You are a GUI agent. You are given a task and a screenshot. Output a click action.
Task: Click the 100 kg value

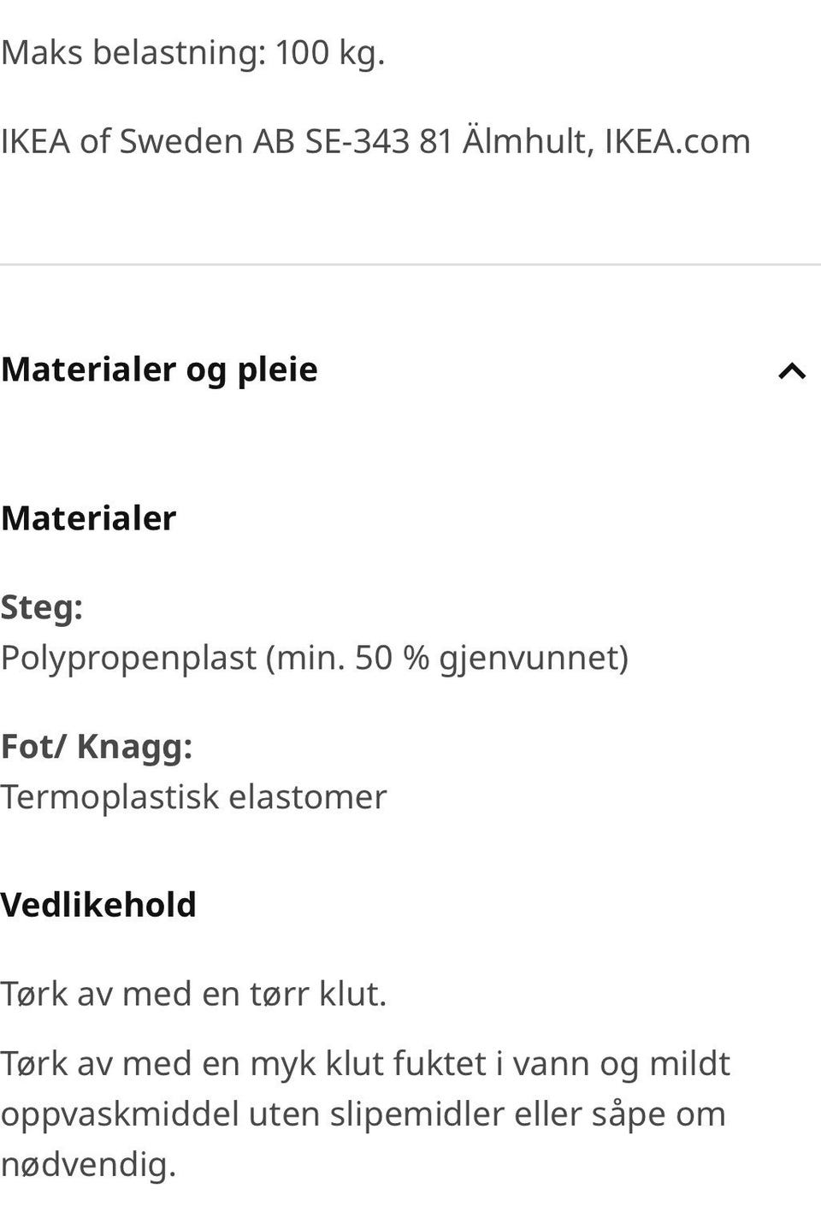tap(329, 53)
